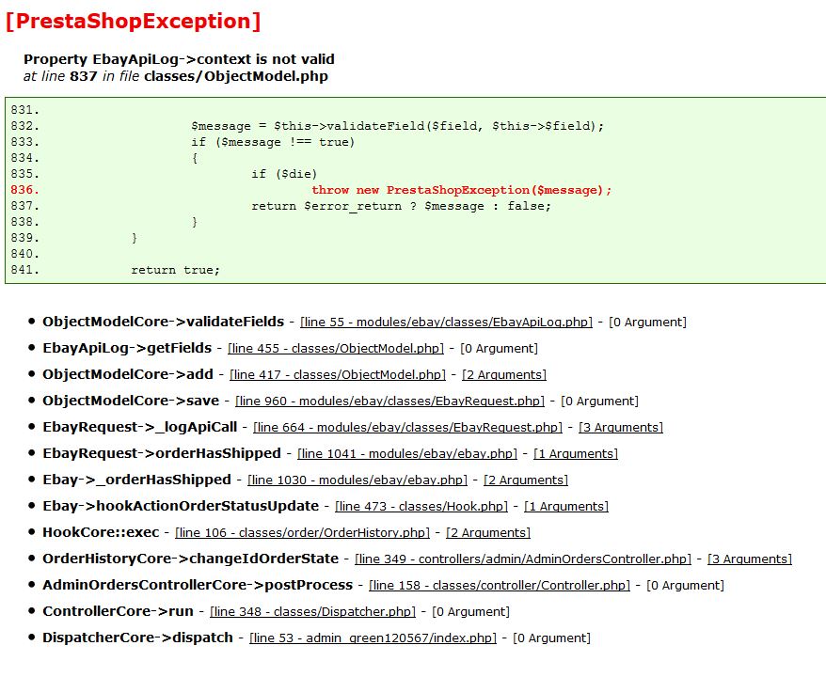Image resolution: width=826 pixels, height=677 pixels.
Task: Open link line 473 classes/Hook.php
Action: 421,507
